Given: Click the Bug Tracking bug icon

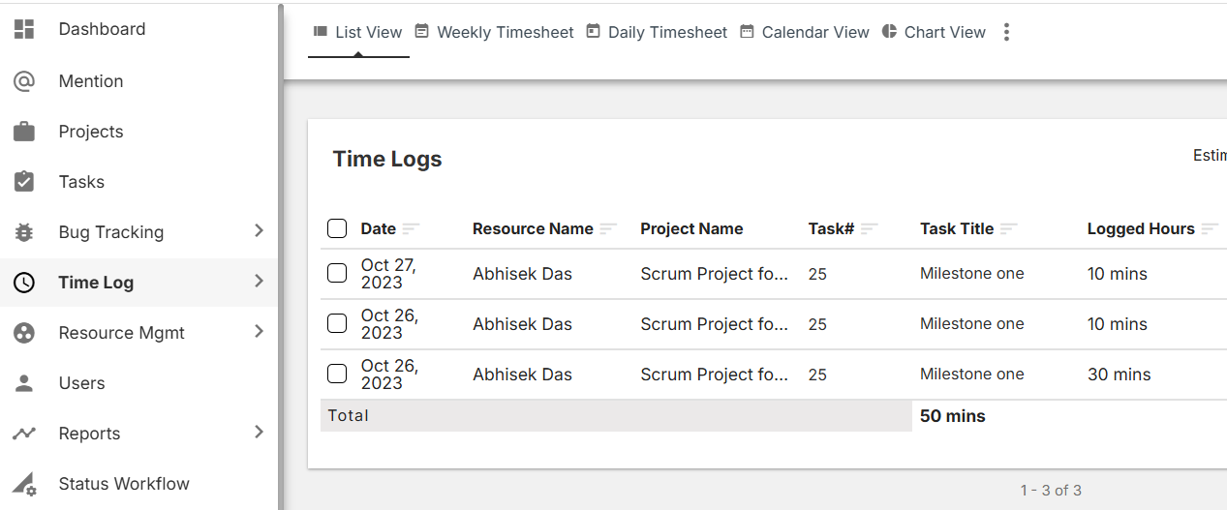Looking at the screenshot, I should 24,232.
